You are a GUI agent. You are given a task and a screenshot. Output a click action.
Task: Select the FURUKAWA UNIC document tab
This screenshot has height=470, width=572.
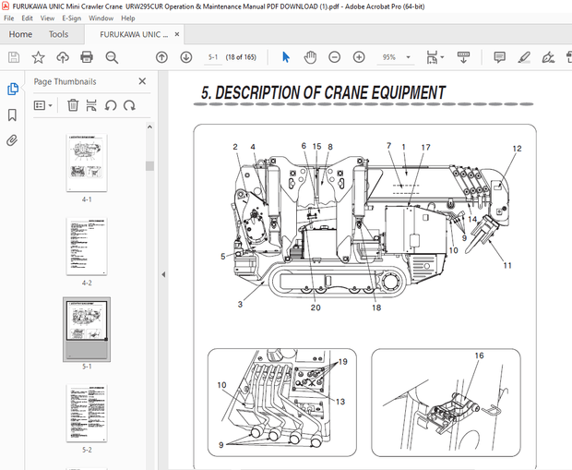coord(134,34)
